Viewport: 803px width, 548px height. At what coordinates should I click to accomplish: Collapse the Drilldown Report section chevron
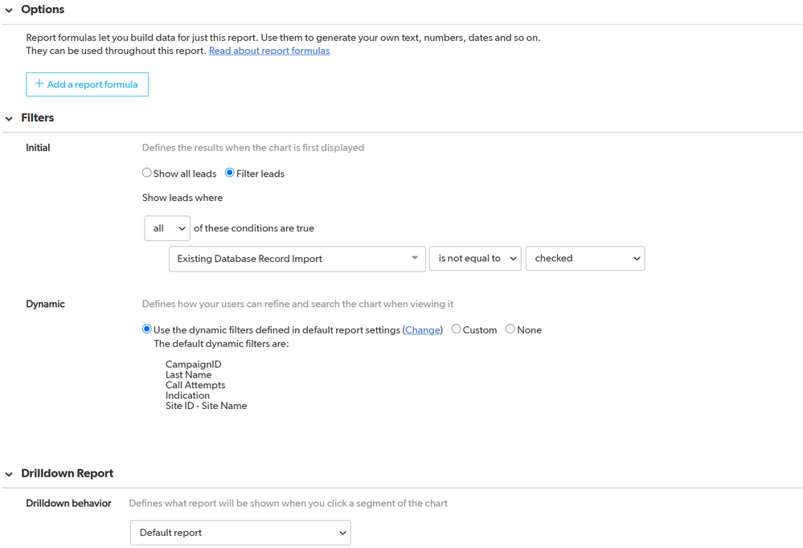click(9, 474)
